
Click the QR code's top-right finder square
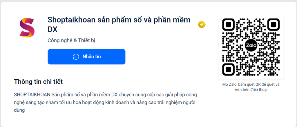273,25
